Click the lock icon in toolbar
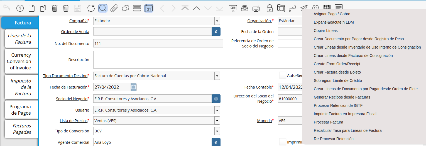The image size is (426, 146). [x=269, y=8]
